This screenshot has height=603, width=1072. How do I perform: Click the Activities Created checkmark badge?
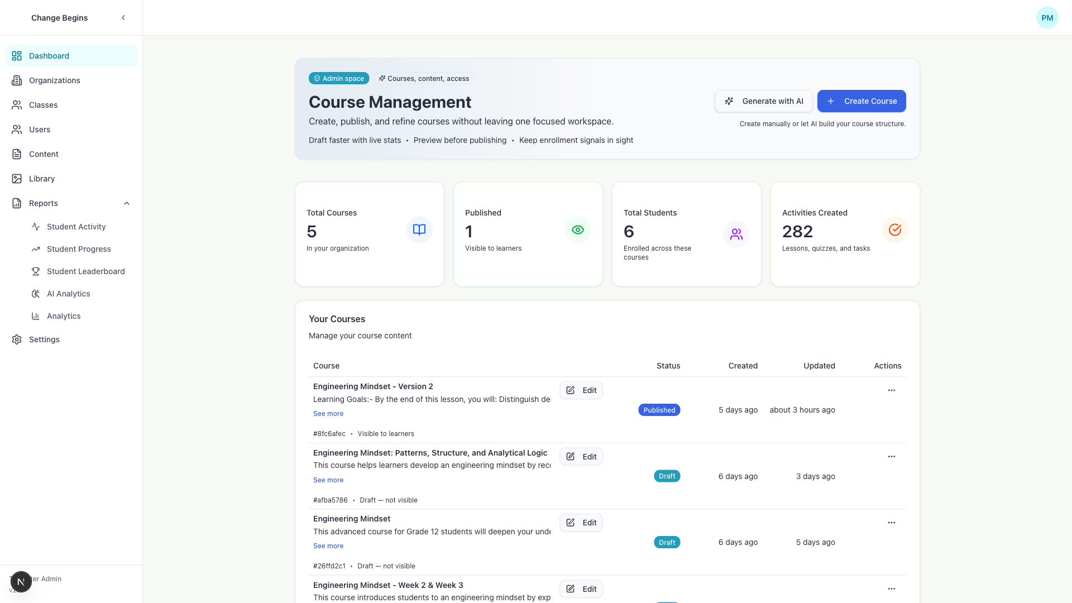coord(894,229)
